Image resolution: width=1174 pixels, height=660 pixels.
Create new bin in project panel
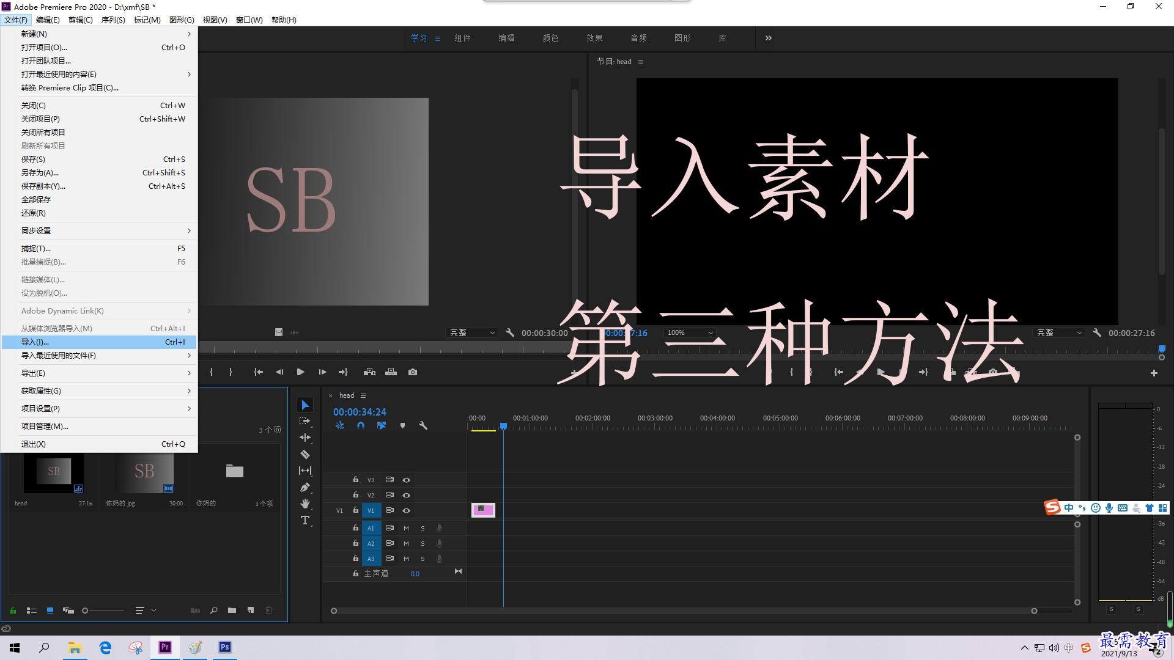click(x=232, y=610)
